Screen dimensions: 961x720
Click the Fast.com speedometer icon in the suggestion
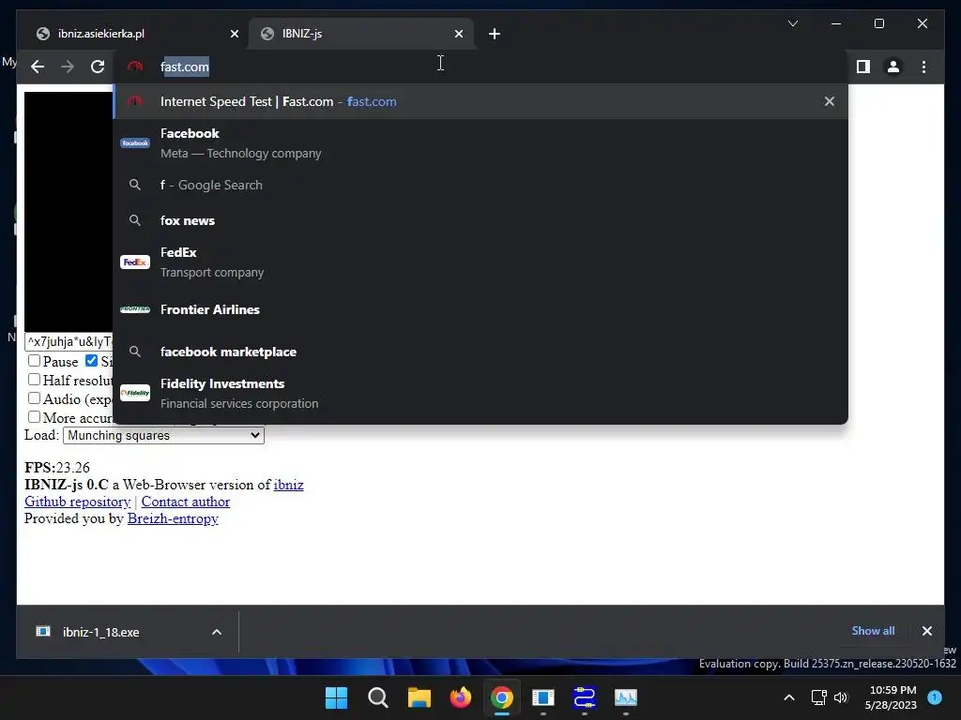coord(135,101)
